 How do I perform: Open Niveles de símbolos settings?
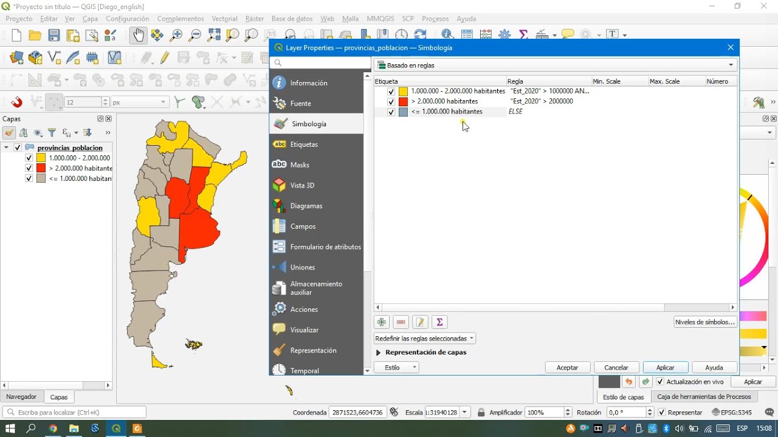[706, 322]
